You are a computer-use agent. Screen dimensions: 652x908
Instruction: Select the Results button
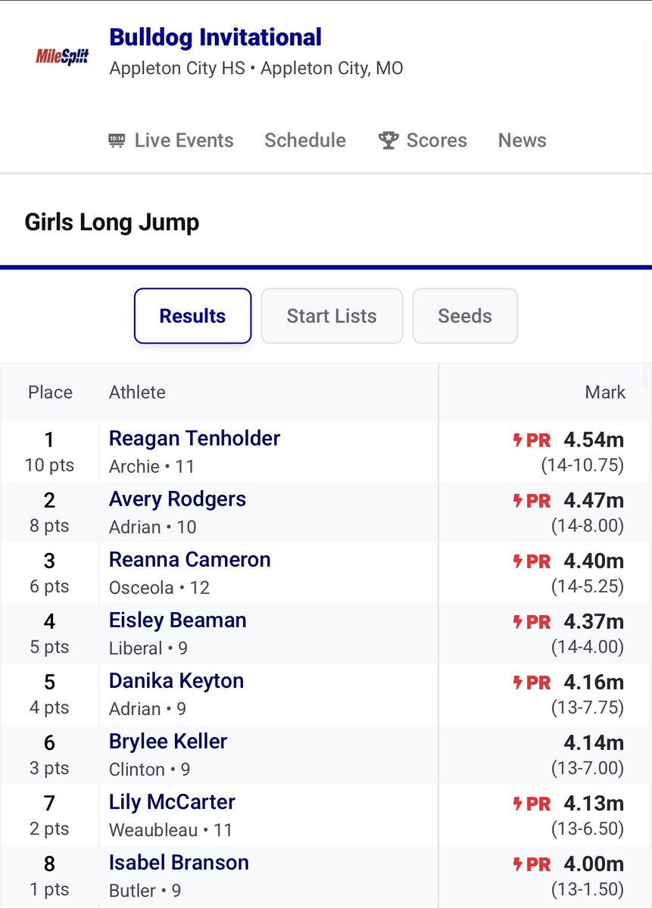coord(192,316)
